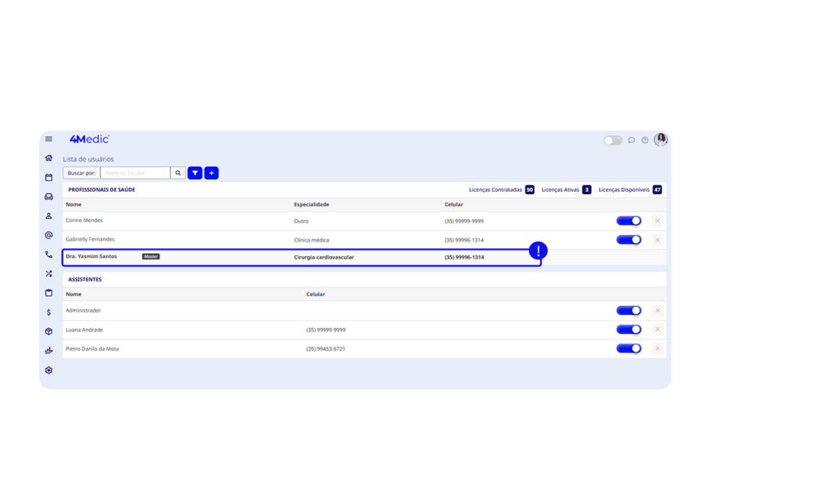Click the blue plus add user button
This screenshot has height=488, width=837.
point(212,173)
